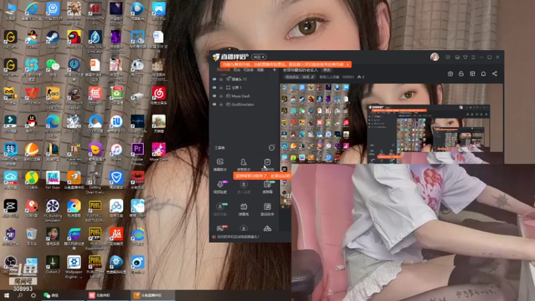Open the layout icon beside the bell
This screenshot has height=301, width=535.
click(472, 74)
